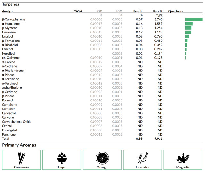The height and width of the screenshot is (171, 205).
Task: Select the β-Farnesene analyte name
Action: tap(11, 41)
